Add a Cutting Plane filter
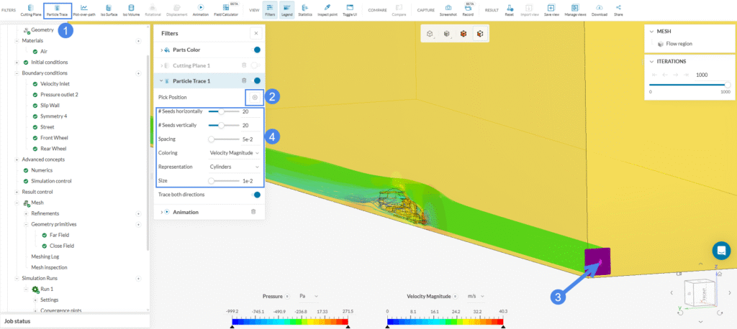This screenshot has width=737, height=329. 30,10
